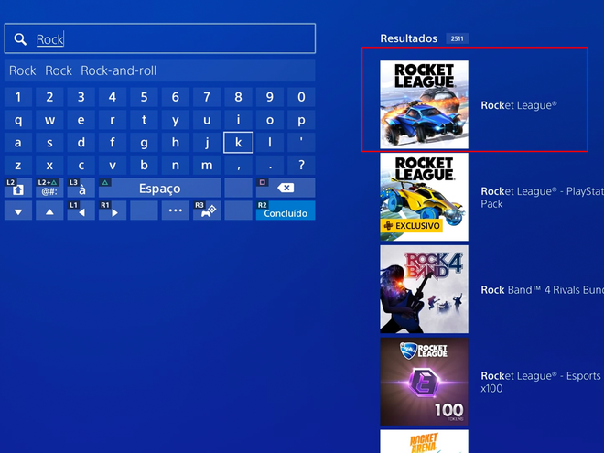Open the Rocket Arena thumbnail
The width and height of the screenshot is (604, 453).
point(424,441)
